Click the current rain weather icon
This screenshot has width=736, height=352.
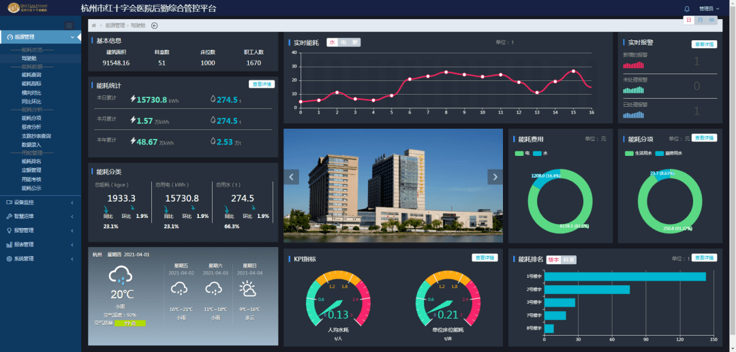coord(121,276)
